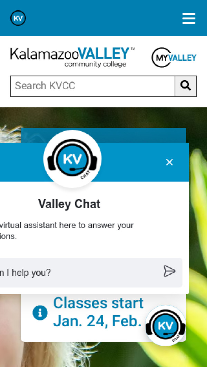
Task: Click the info circle icon beside Classes start
Action: (40, 313)
